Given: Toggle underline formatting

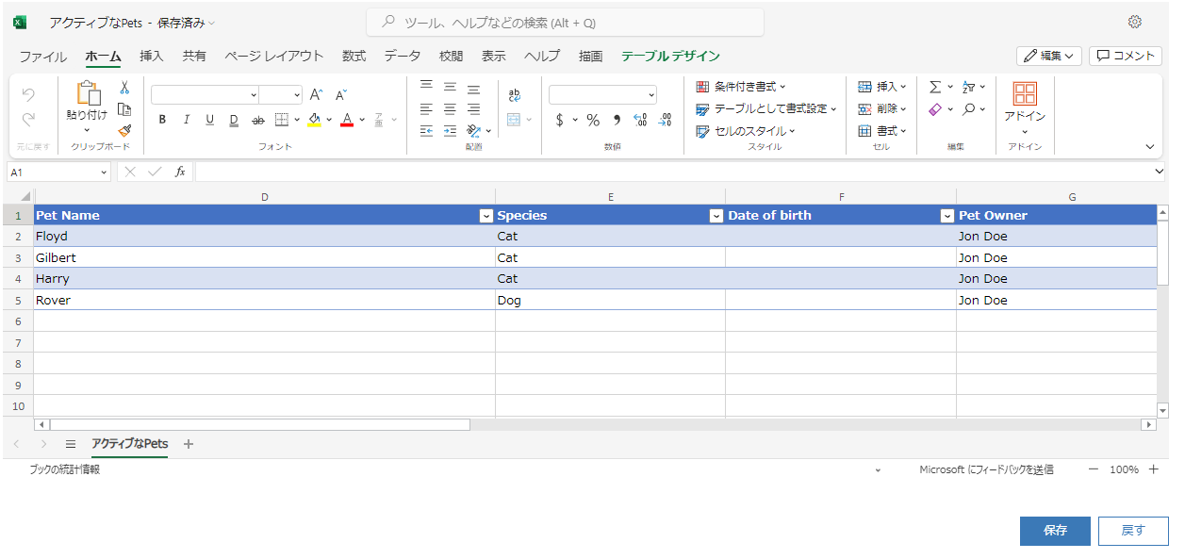Looking at the screenshot, I should point(209,120).
